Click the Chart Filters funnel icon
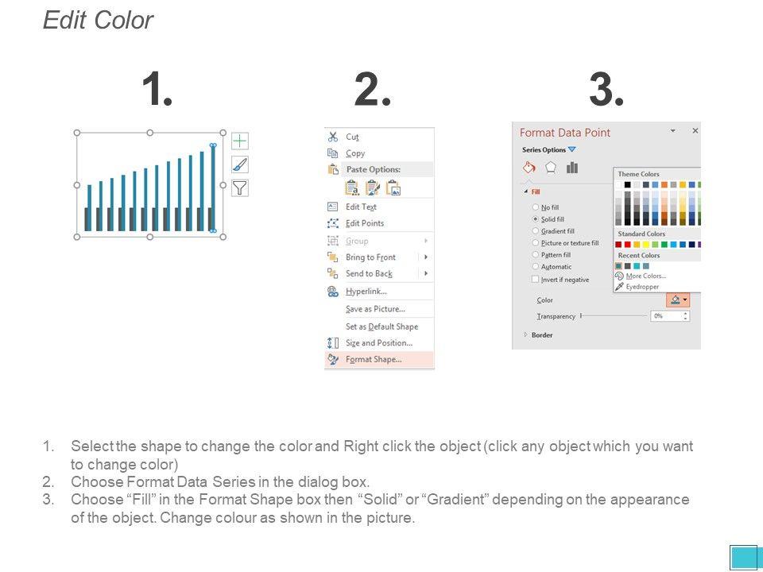 coord(240,188)
